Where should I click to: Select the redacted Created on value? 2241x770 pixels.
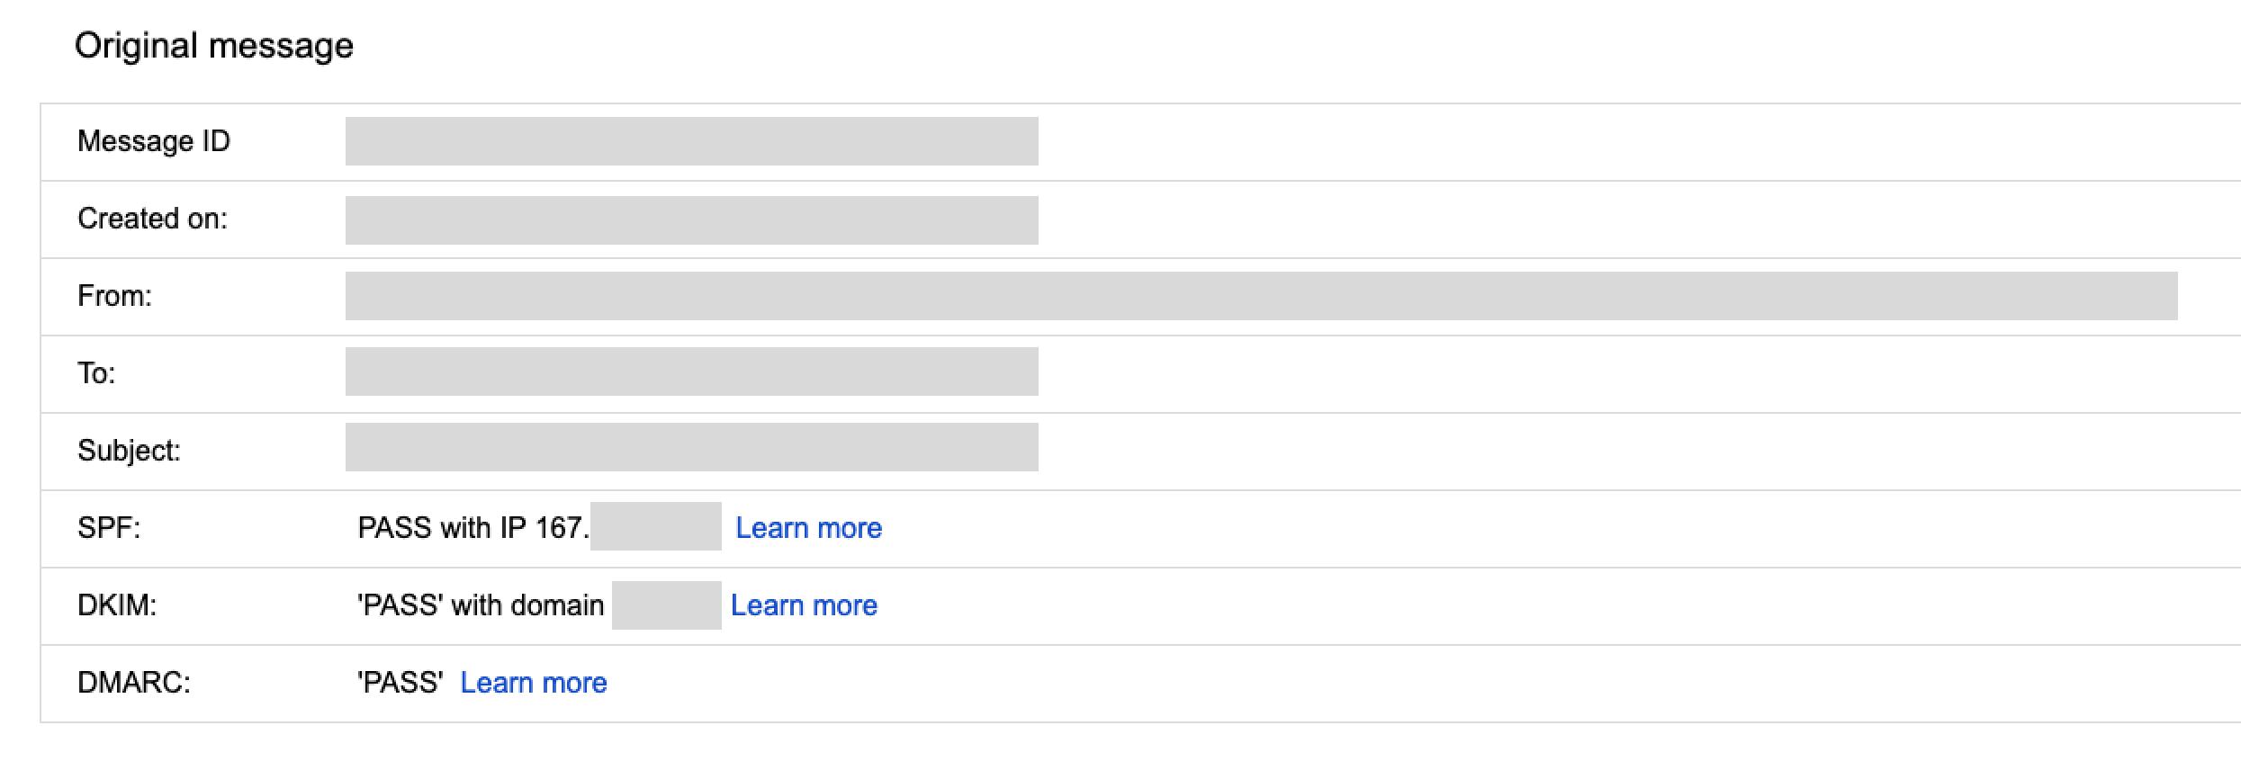coord(691,220)
